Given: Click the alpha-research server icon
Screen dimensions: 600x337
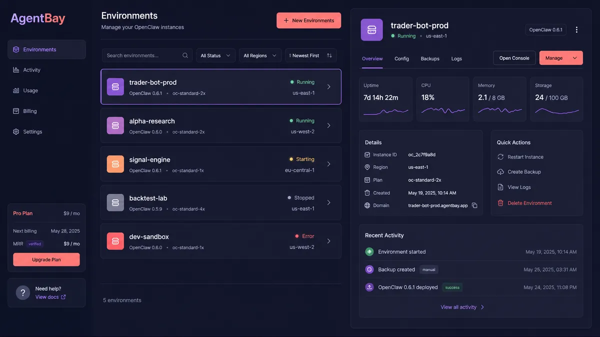Looking at the screenshot, I should click(x=115, y=125).
